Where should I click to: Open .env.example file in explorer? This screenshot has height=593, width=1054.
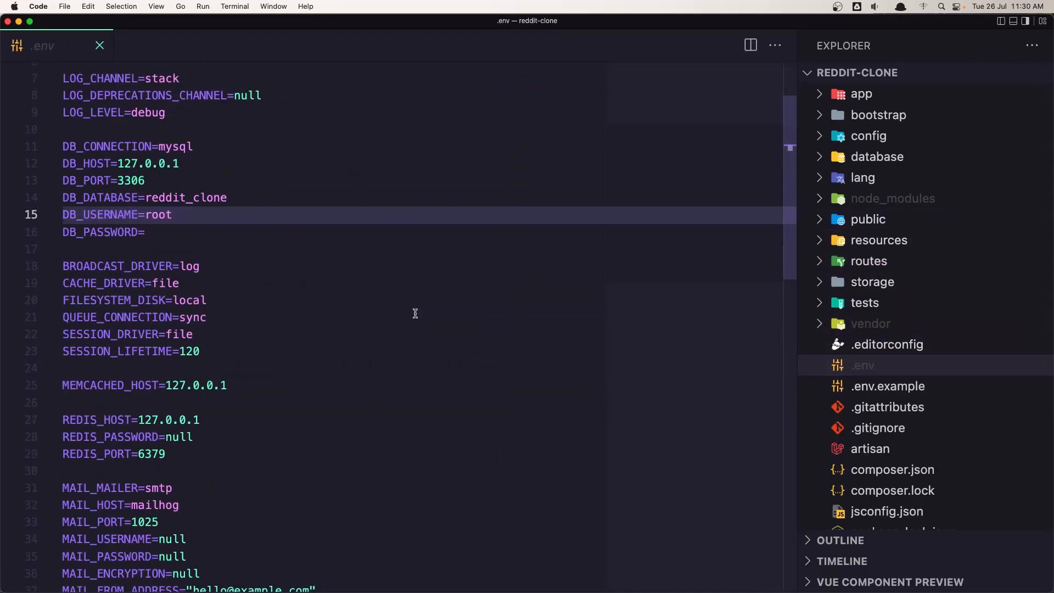click(x=887, y=387)
